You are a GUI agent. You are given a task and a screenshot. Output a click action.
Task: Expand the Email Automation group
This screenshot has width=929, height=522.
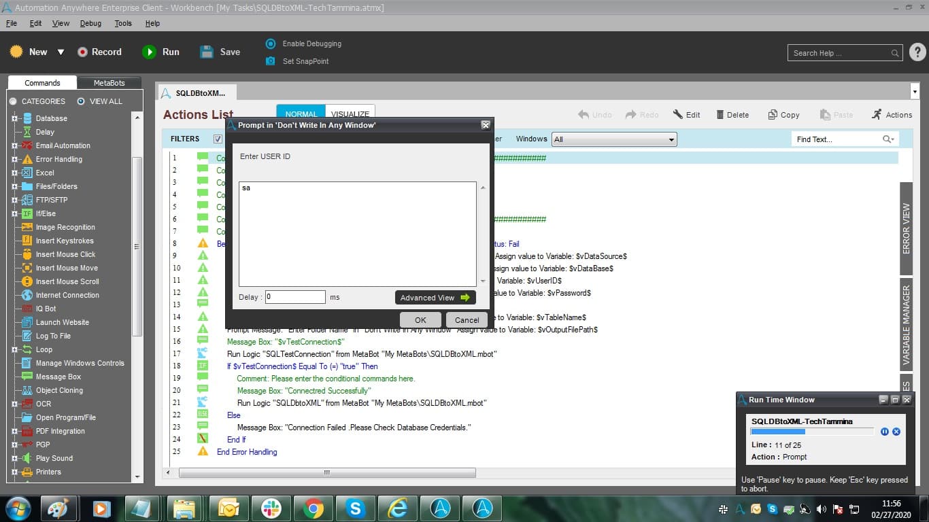click(14, 145)
